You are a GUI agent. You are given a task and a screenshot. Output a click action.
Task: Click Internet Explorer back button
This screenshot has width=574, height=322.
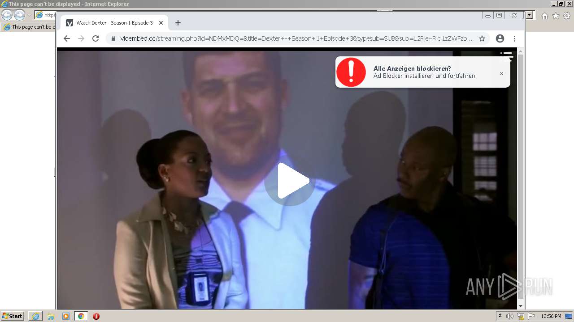pos(7,15)
